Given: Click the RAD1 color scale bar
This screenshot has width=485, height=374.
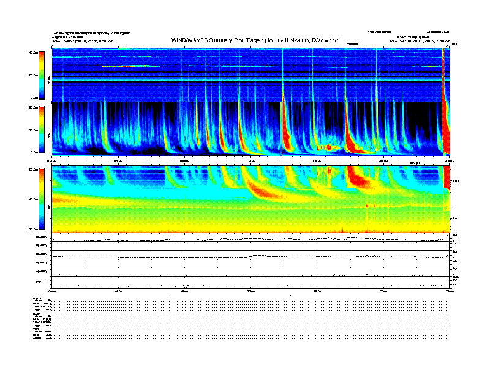Looking at the screenshot, I should pos(42,130).
